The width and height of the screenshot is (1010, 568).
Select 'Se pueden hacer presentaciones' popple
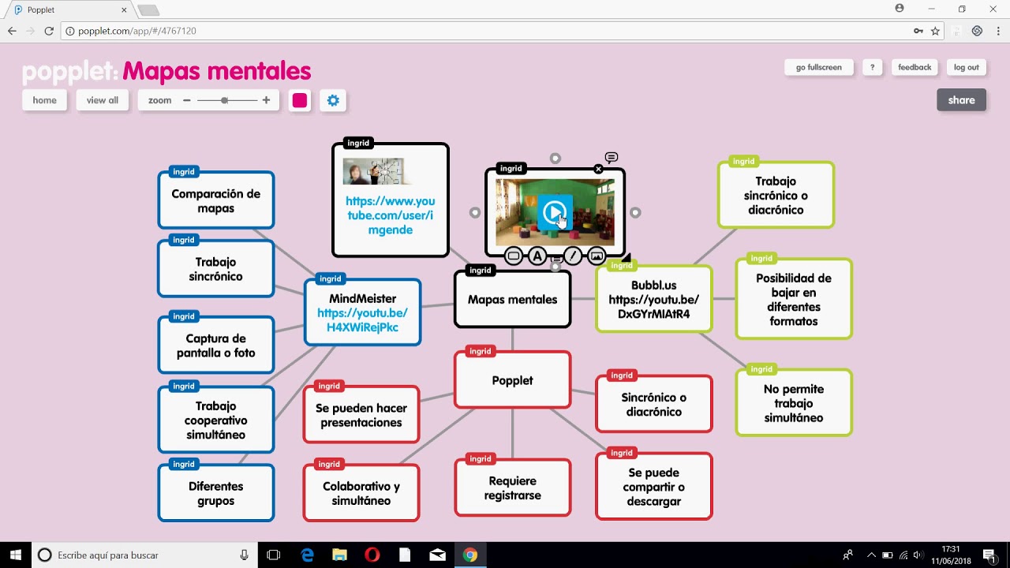click(x=361, y=415)
